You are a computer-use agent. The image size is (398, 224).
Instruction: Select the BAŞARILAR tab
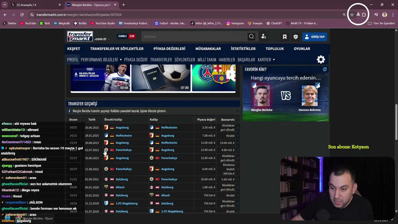click(246, 59)
